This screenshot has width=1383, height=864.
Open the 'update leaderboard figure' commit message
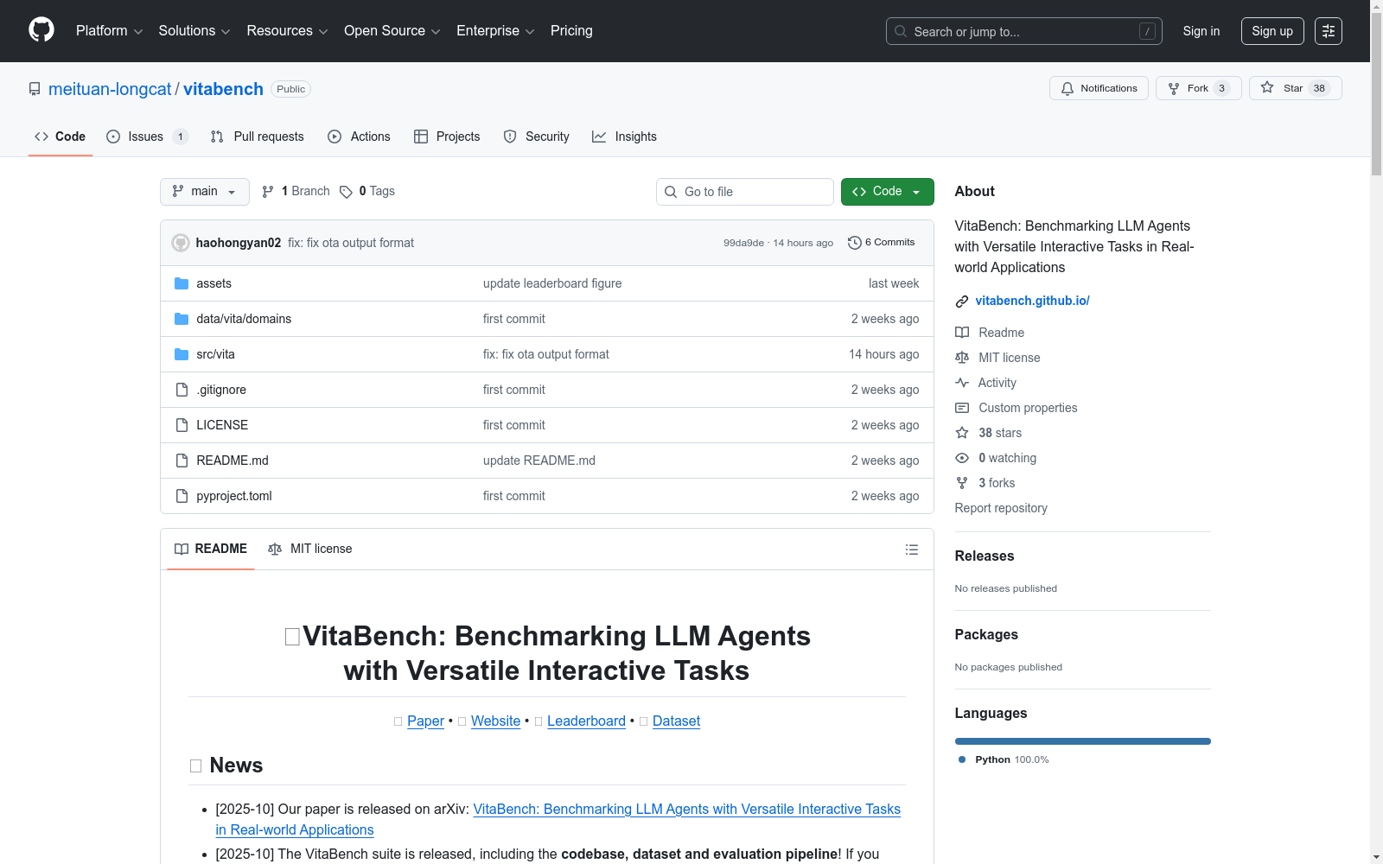coord(552,283)
